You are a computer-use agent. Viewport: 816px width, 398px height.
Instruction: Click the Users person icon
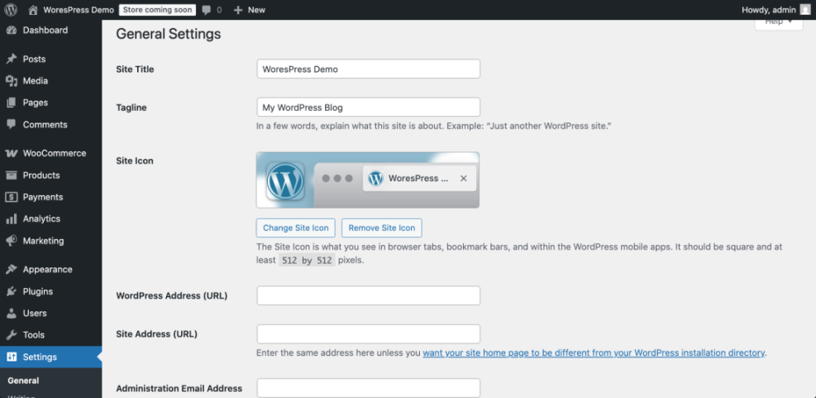click(12, 313)
